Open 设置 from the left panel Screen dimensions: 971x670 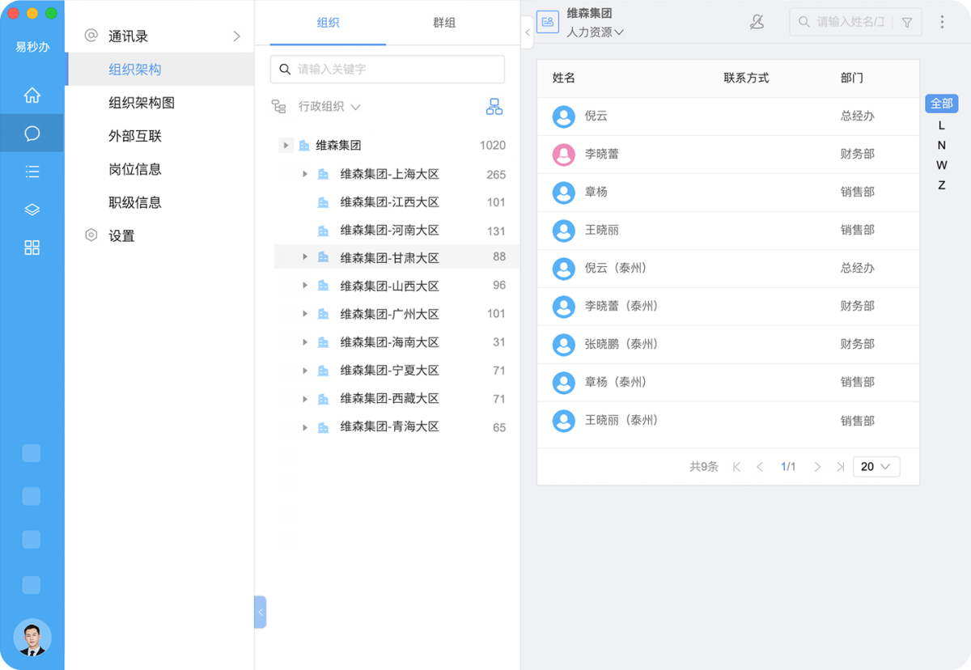point(121,235)
